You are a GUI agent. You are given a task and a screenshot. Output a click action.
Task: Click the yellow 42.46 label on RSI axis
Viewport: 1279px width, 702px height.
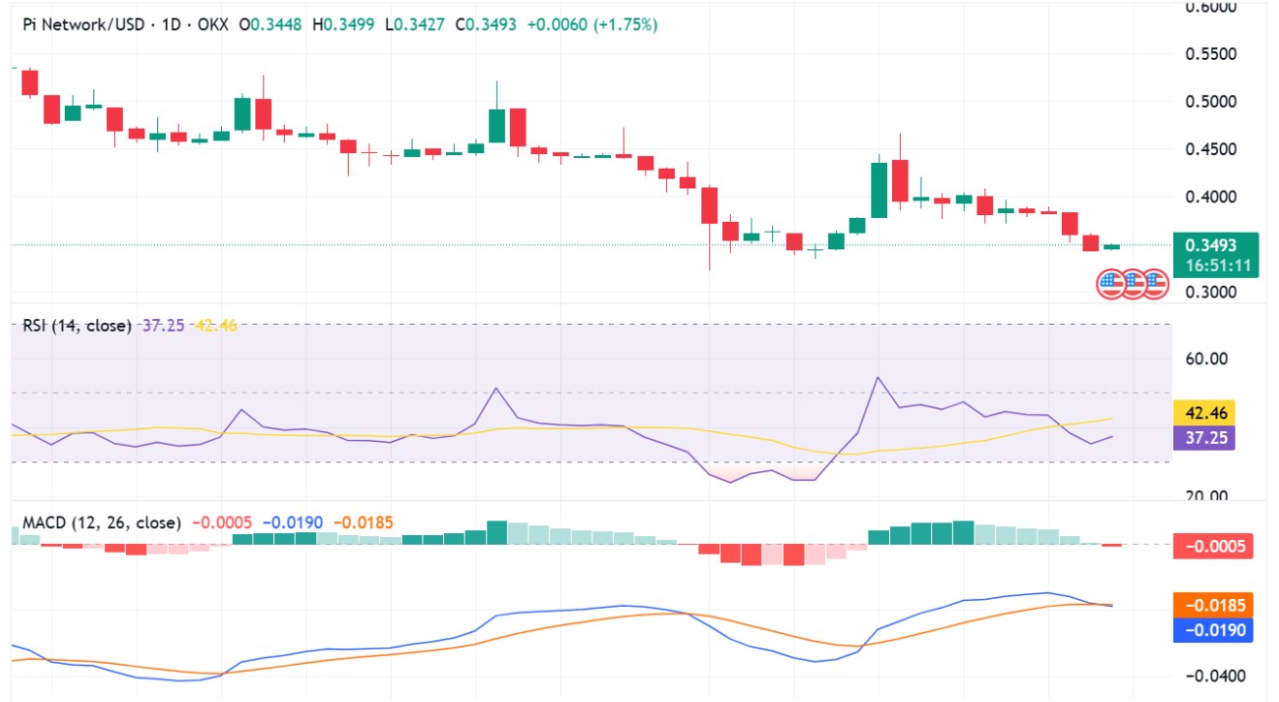click(x=1204, y=412)
